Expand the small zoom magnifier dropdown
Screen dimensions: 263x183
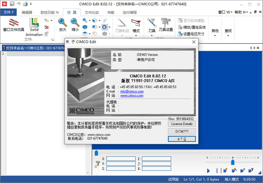coord(90,21)
